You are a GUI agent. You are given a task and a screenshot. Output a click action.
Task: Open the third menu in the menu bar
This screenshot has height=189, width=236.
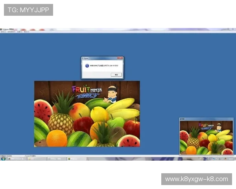tap(19, 32)
